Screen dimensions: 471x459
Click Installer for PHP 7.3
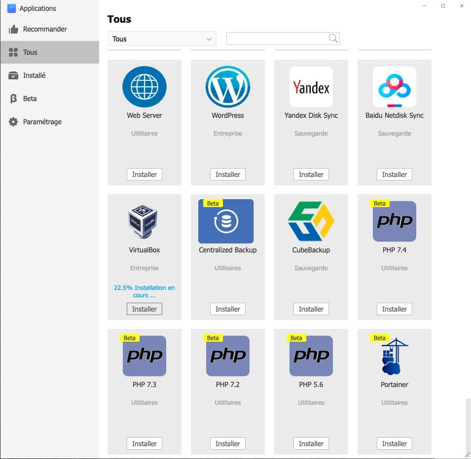pyautogui.click(x=144, y=444)
